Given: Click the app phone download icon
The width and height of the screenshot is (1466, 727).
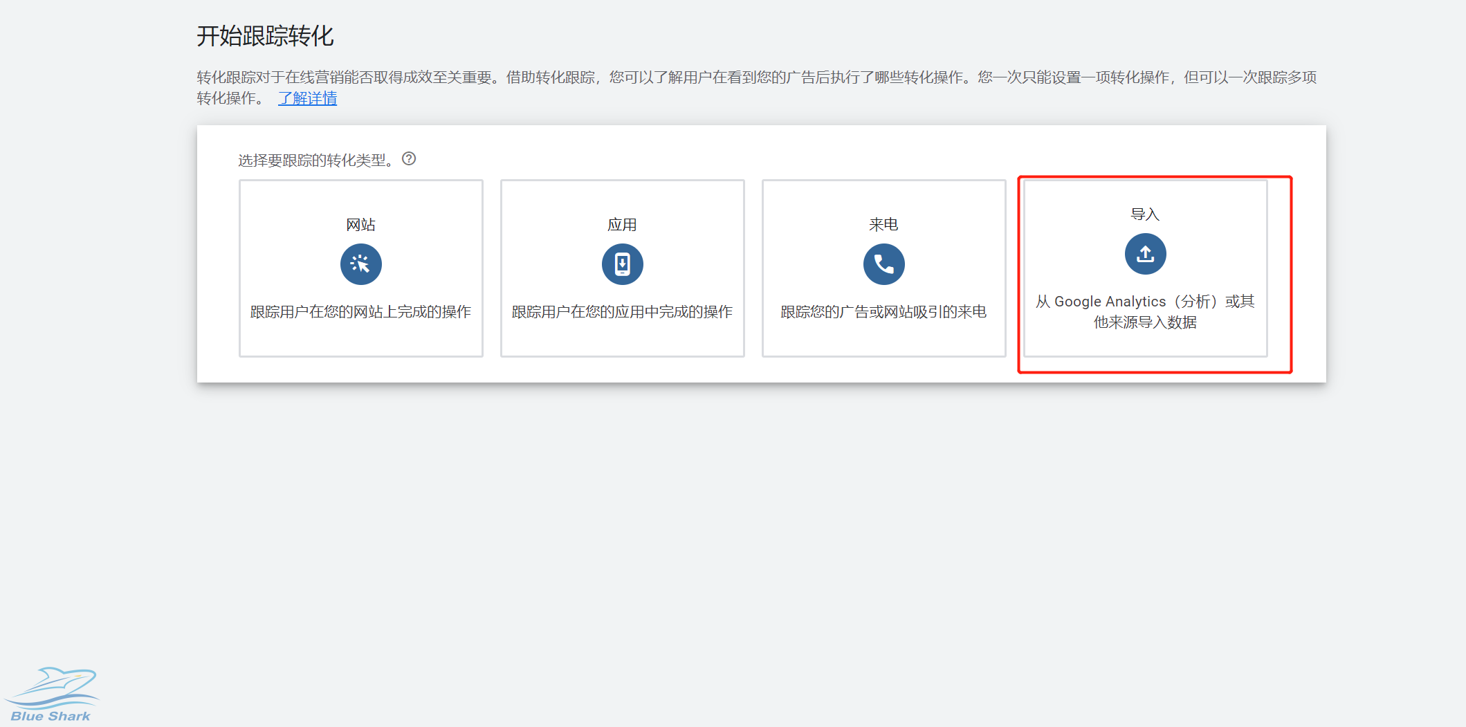Looking at the screenshot, I should coord(622,264).
